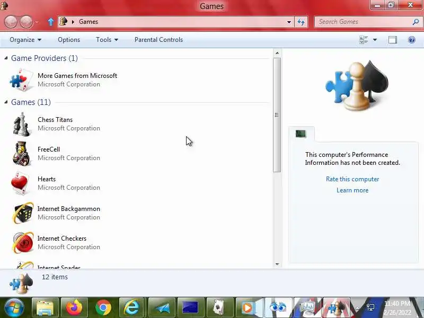The width and height of the screenshot is (424, 318).
Task: Open the Windows Start button
Action: pos(14,308)
